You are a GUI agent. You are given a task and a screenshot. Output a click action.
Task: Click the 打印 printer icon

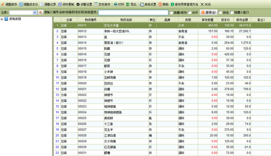[116, 5]
